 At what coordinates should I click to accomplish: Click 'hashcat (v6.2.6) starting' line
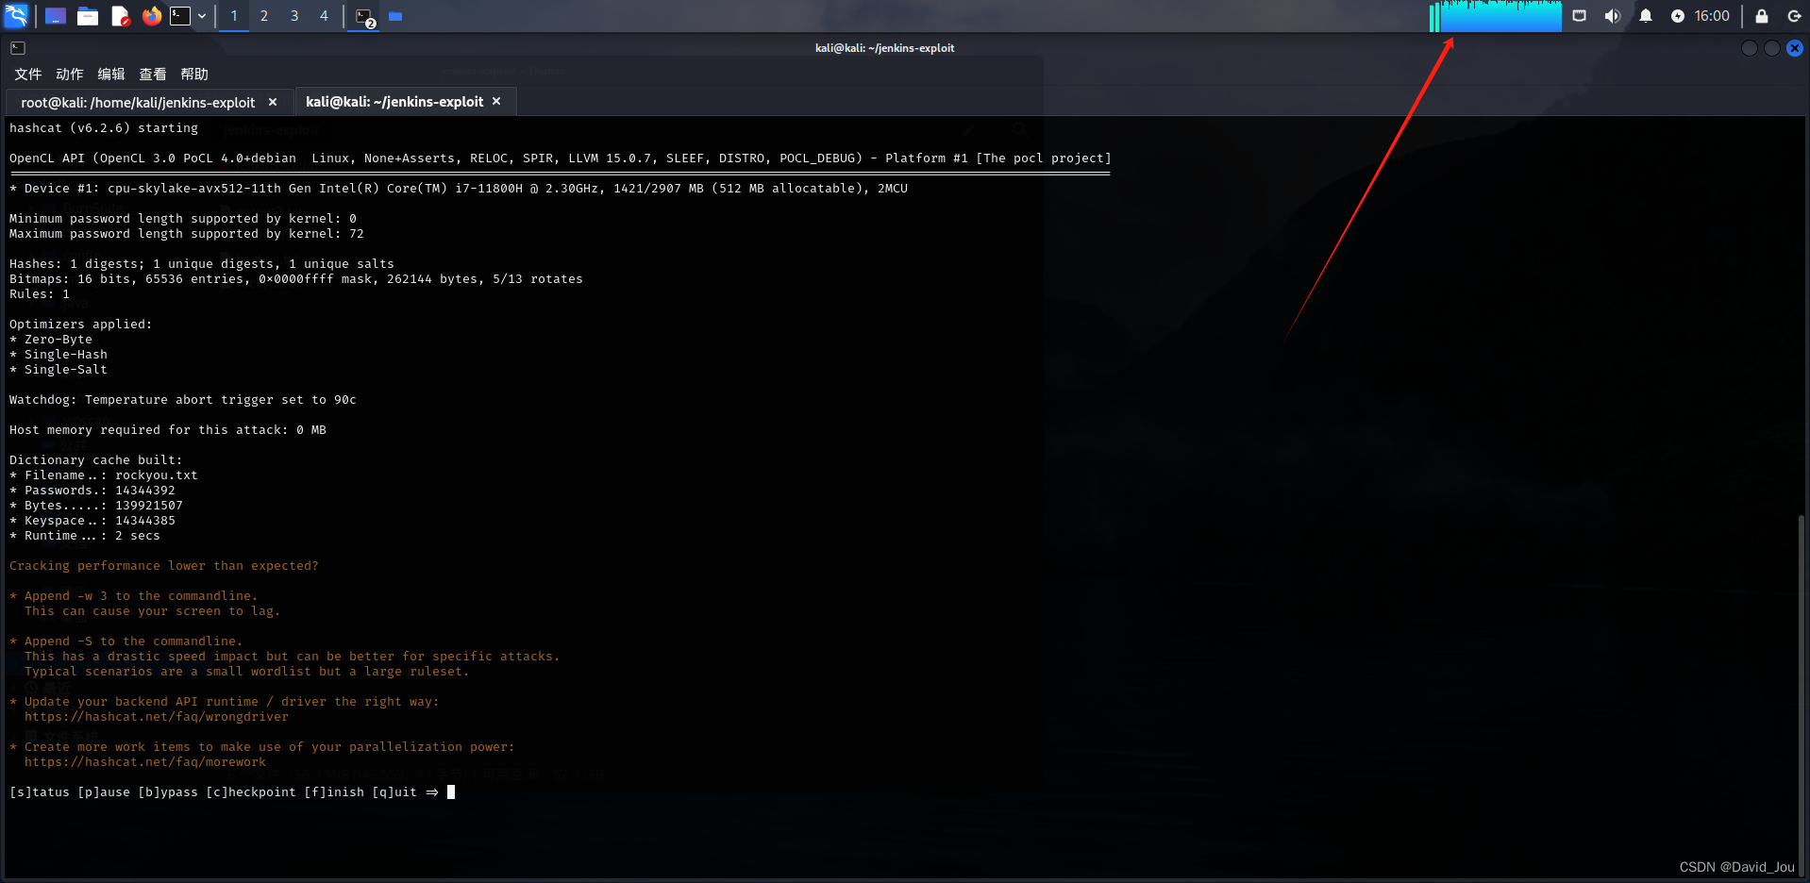[x=104, y=128]
